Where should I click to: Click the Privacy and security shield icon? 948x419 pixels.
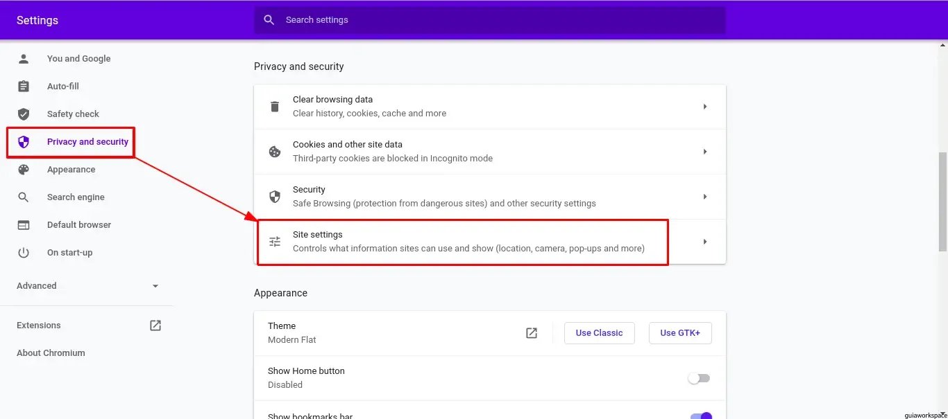pyautogui.click(x=24, y=142)
